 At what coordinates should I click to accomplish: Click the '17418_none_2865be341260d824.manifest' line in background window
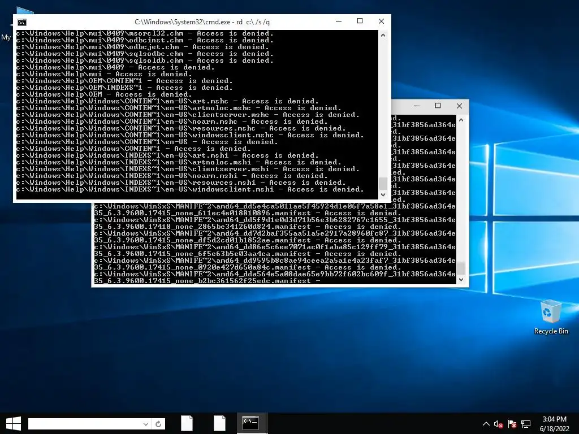[x=248, y=227]
